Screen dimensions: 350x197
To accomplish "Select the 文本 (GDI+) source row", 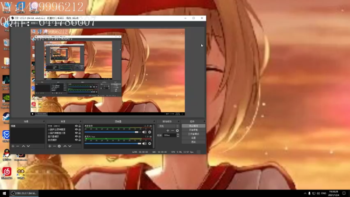I will point(61,126).
